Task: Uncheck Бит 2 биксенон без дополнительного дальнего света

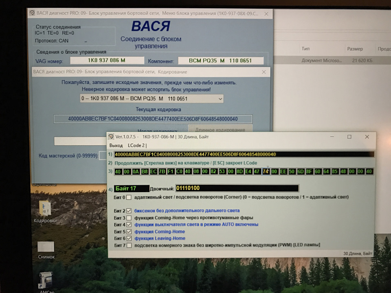Action: (x=129, y=211)
